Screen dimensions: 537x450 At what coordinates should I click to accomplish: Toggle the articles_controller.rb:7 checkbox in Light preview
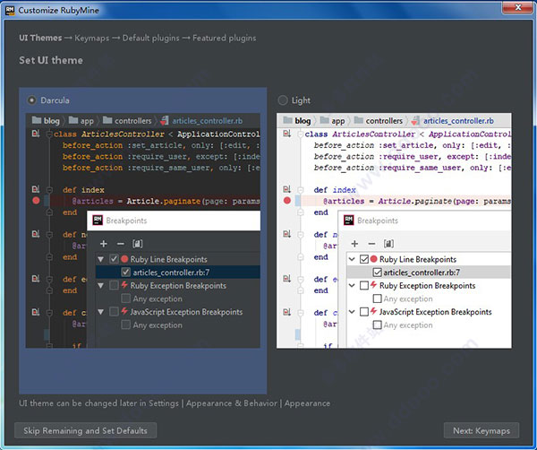click(377, 273)
